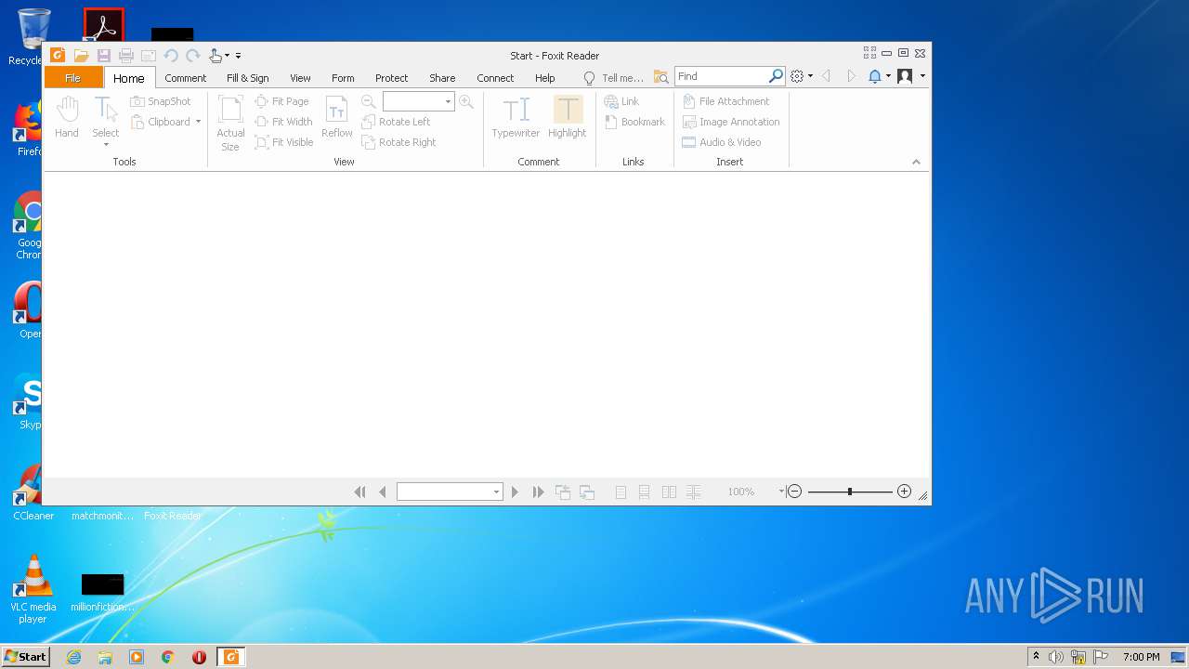Open the customize quick access toolbar dropdown
Image resolution: width=1189 pixels, height=669 pixels.
pos(238,56)
